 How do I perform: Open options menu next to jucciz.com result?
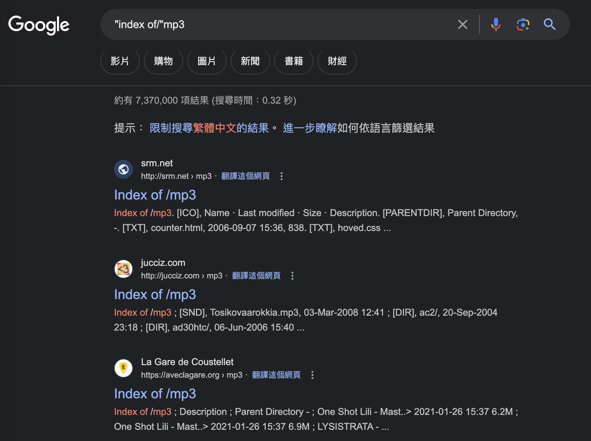point(292,276)
